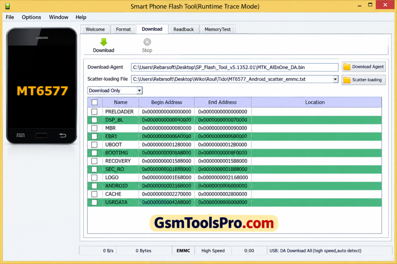Switch to the Readback tab
Image resolution: width=397 pixels, height=264 pixels.
[183, 29]
